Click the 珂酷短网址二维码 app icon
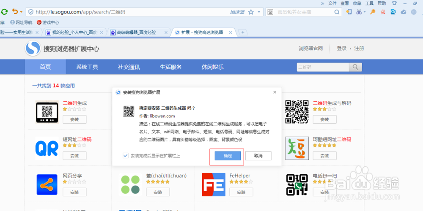423x211 pixels. pos(297,148)
